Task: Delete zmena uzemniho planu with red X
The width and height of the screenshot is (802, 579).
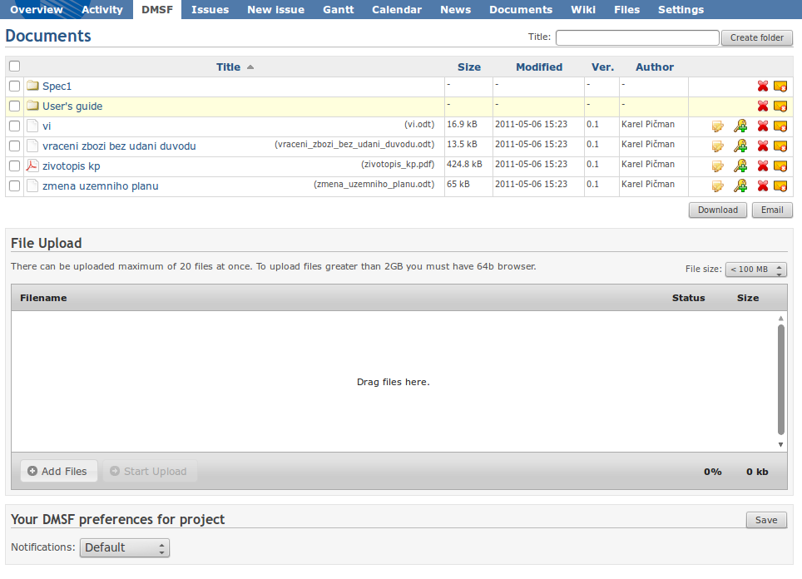Action: click(x=762, y=186)
